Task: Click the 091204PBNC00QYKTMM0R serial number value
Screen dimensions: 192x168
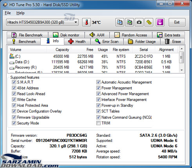Action: pyautogui.click(x=62, y=141)
